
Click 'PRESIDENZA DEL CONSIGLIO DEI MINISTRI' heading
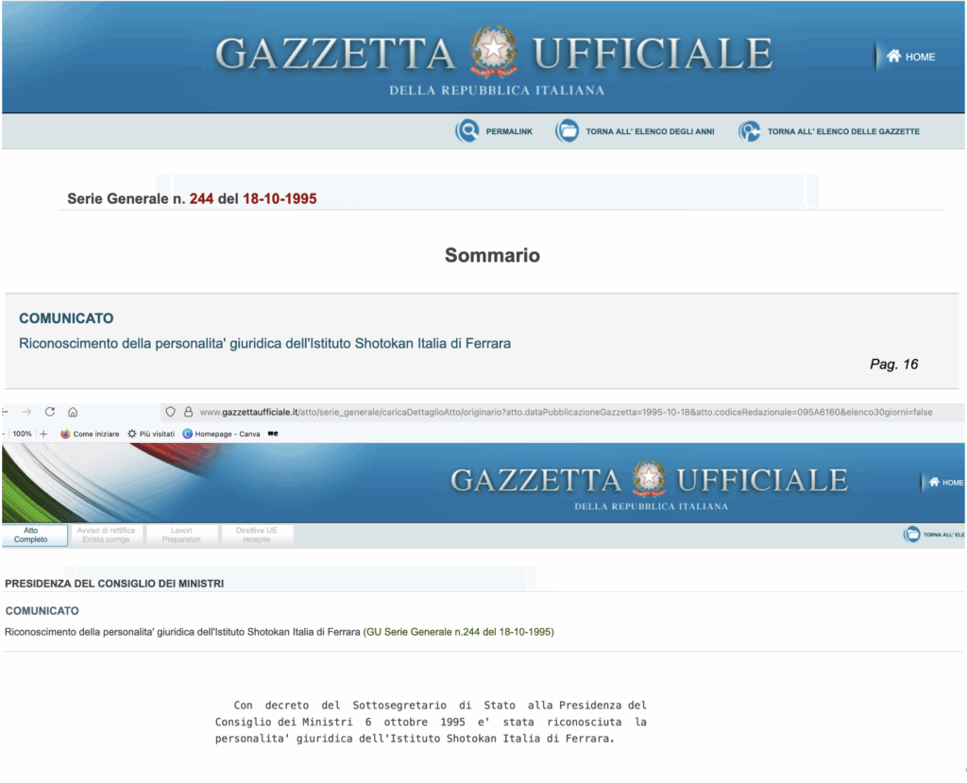pyautogui.click(x=114, y=584)
